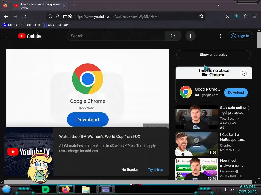Open the YouTube TV promo image

tap(29, 152)
